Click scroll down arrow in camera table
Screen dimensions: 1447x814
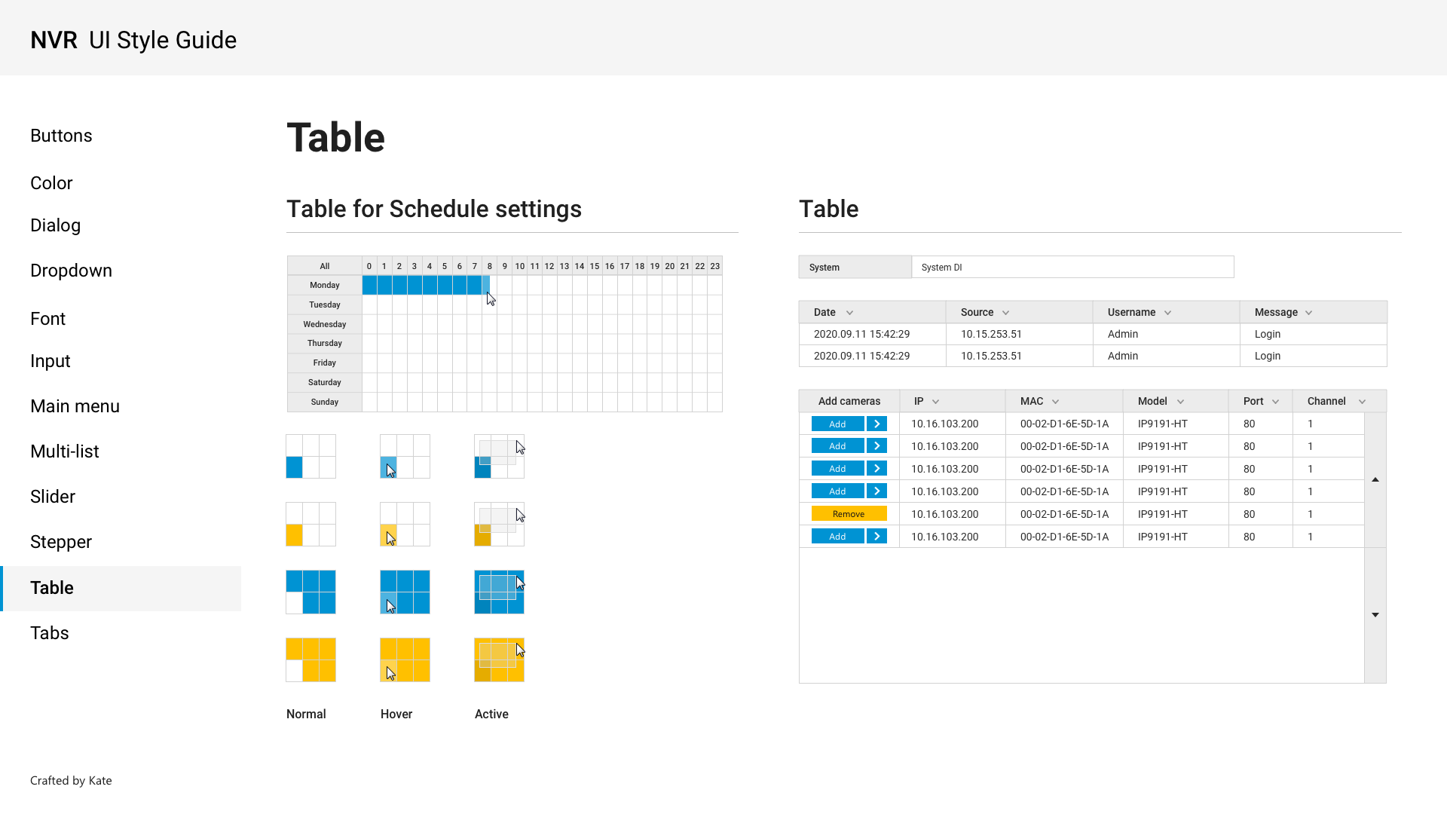1375,615
